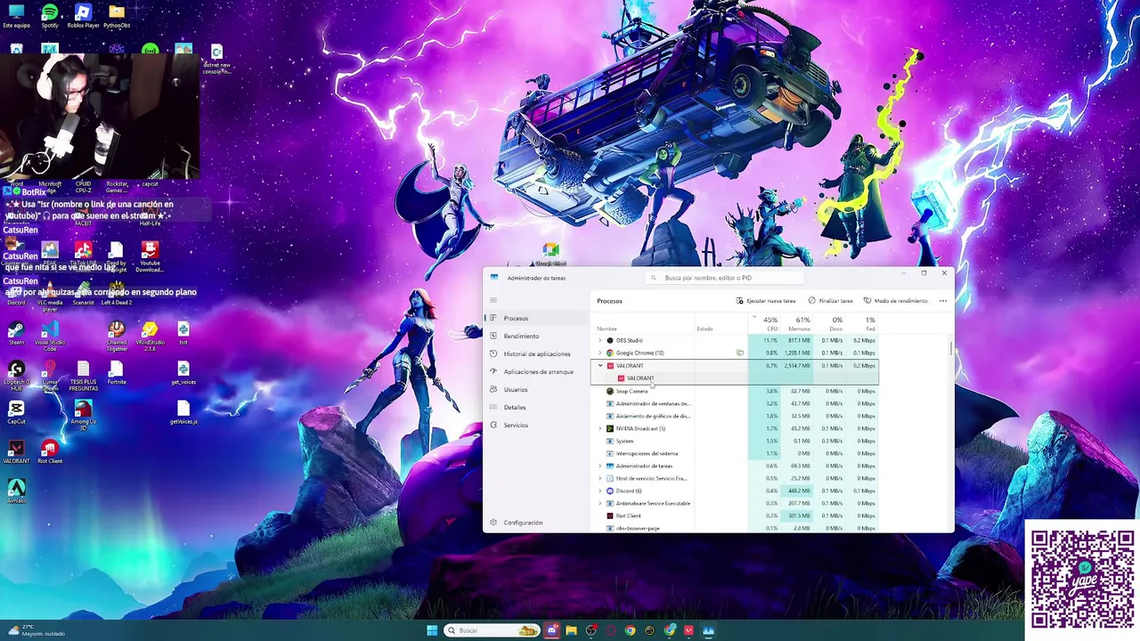This screenshot has width=1140, height=641.
Task: Expand the NVIDIA Broadcast (5) group
Action: [600, 428]
